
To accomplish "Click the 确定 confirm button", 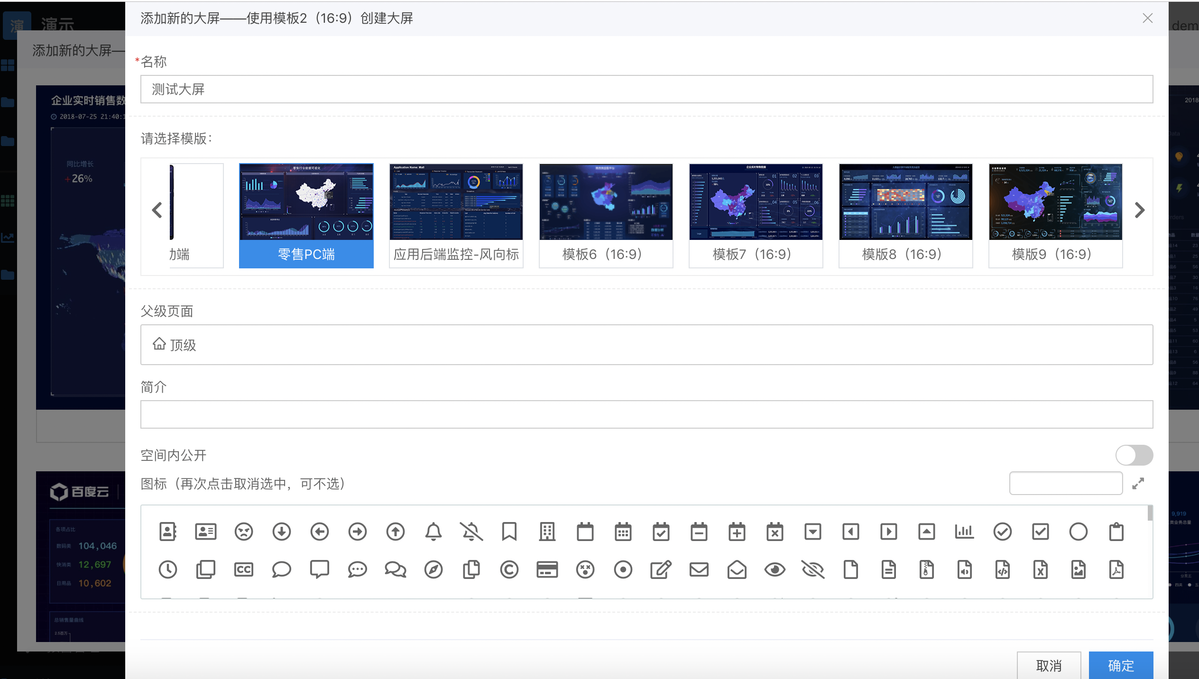I will pyautogui.click(x=1121, y=665).
